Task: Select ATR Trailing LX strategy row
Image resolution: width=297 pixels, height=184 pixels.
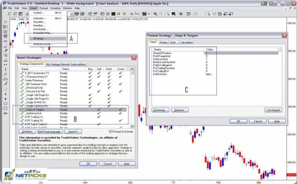Action: 73,117
